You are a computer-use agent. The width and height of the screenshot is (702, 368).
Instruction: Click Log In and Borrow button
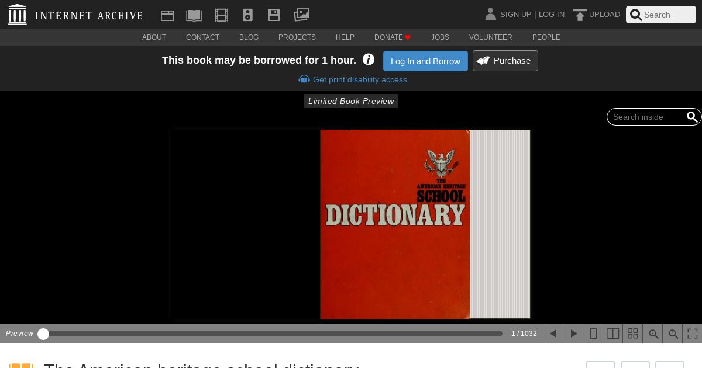tap(425, 61)
